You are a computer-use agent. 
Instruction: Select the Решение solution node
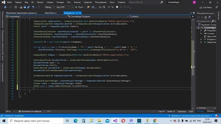pyautogui.click(x=207, y=25)
